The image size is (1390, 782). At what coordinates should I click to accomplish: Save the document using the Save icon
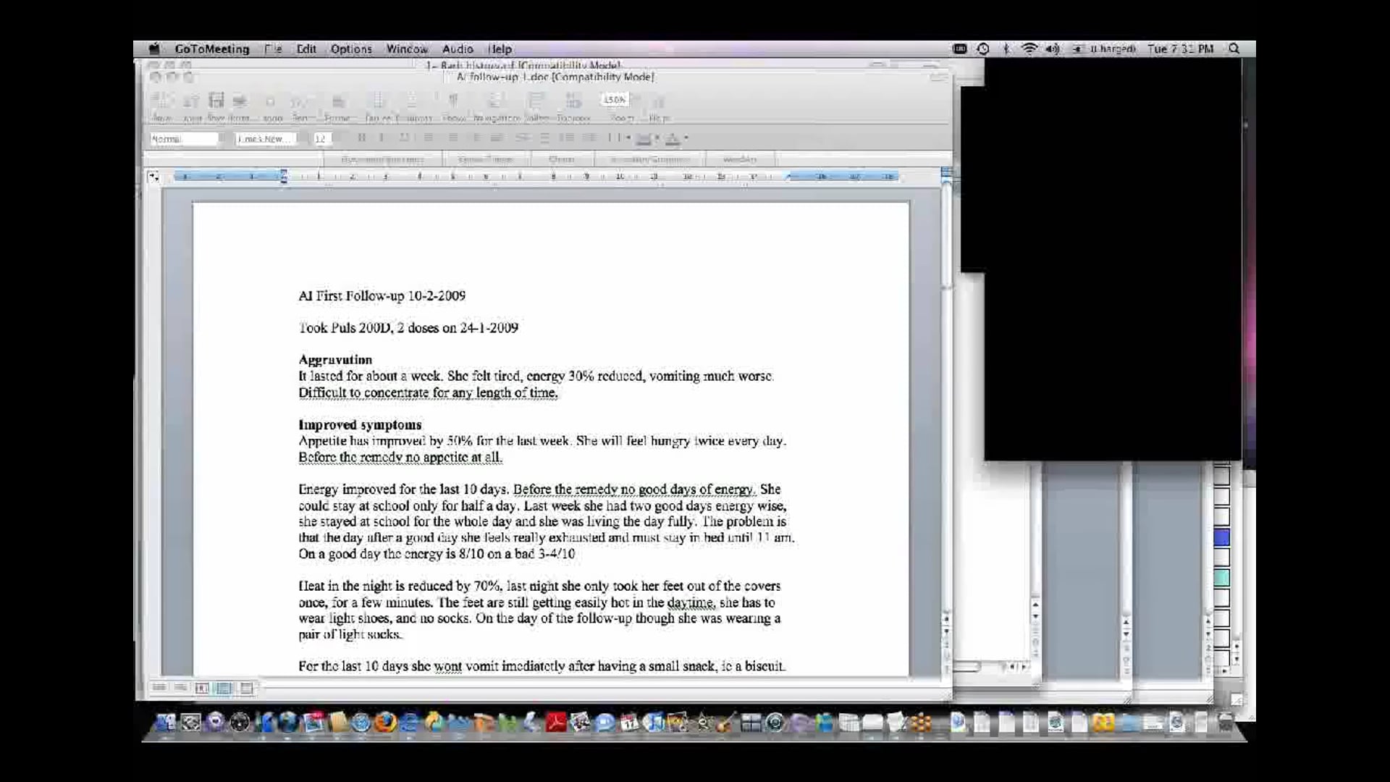[x=216, y=101]
